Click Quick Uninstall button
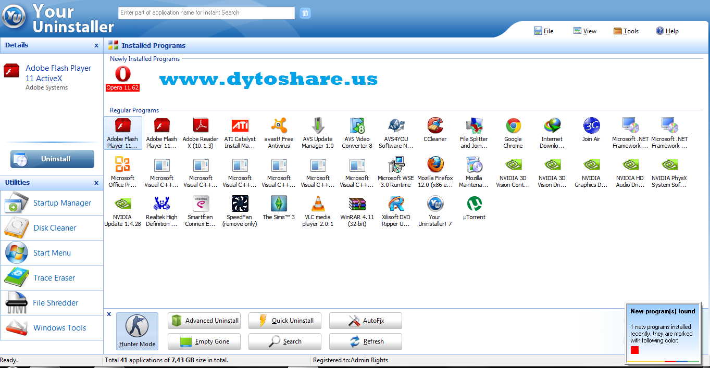710x368 pixels. tap(285, 321)
